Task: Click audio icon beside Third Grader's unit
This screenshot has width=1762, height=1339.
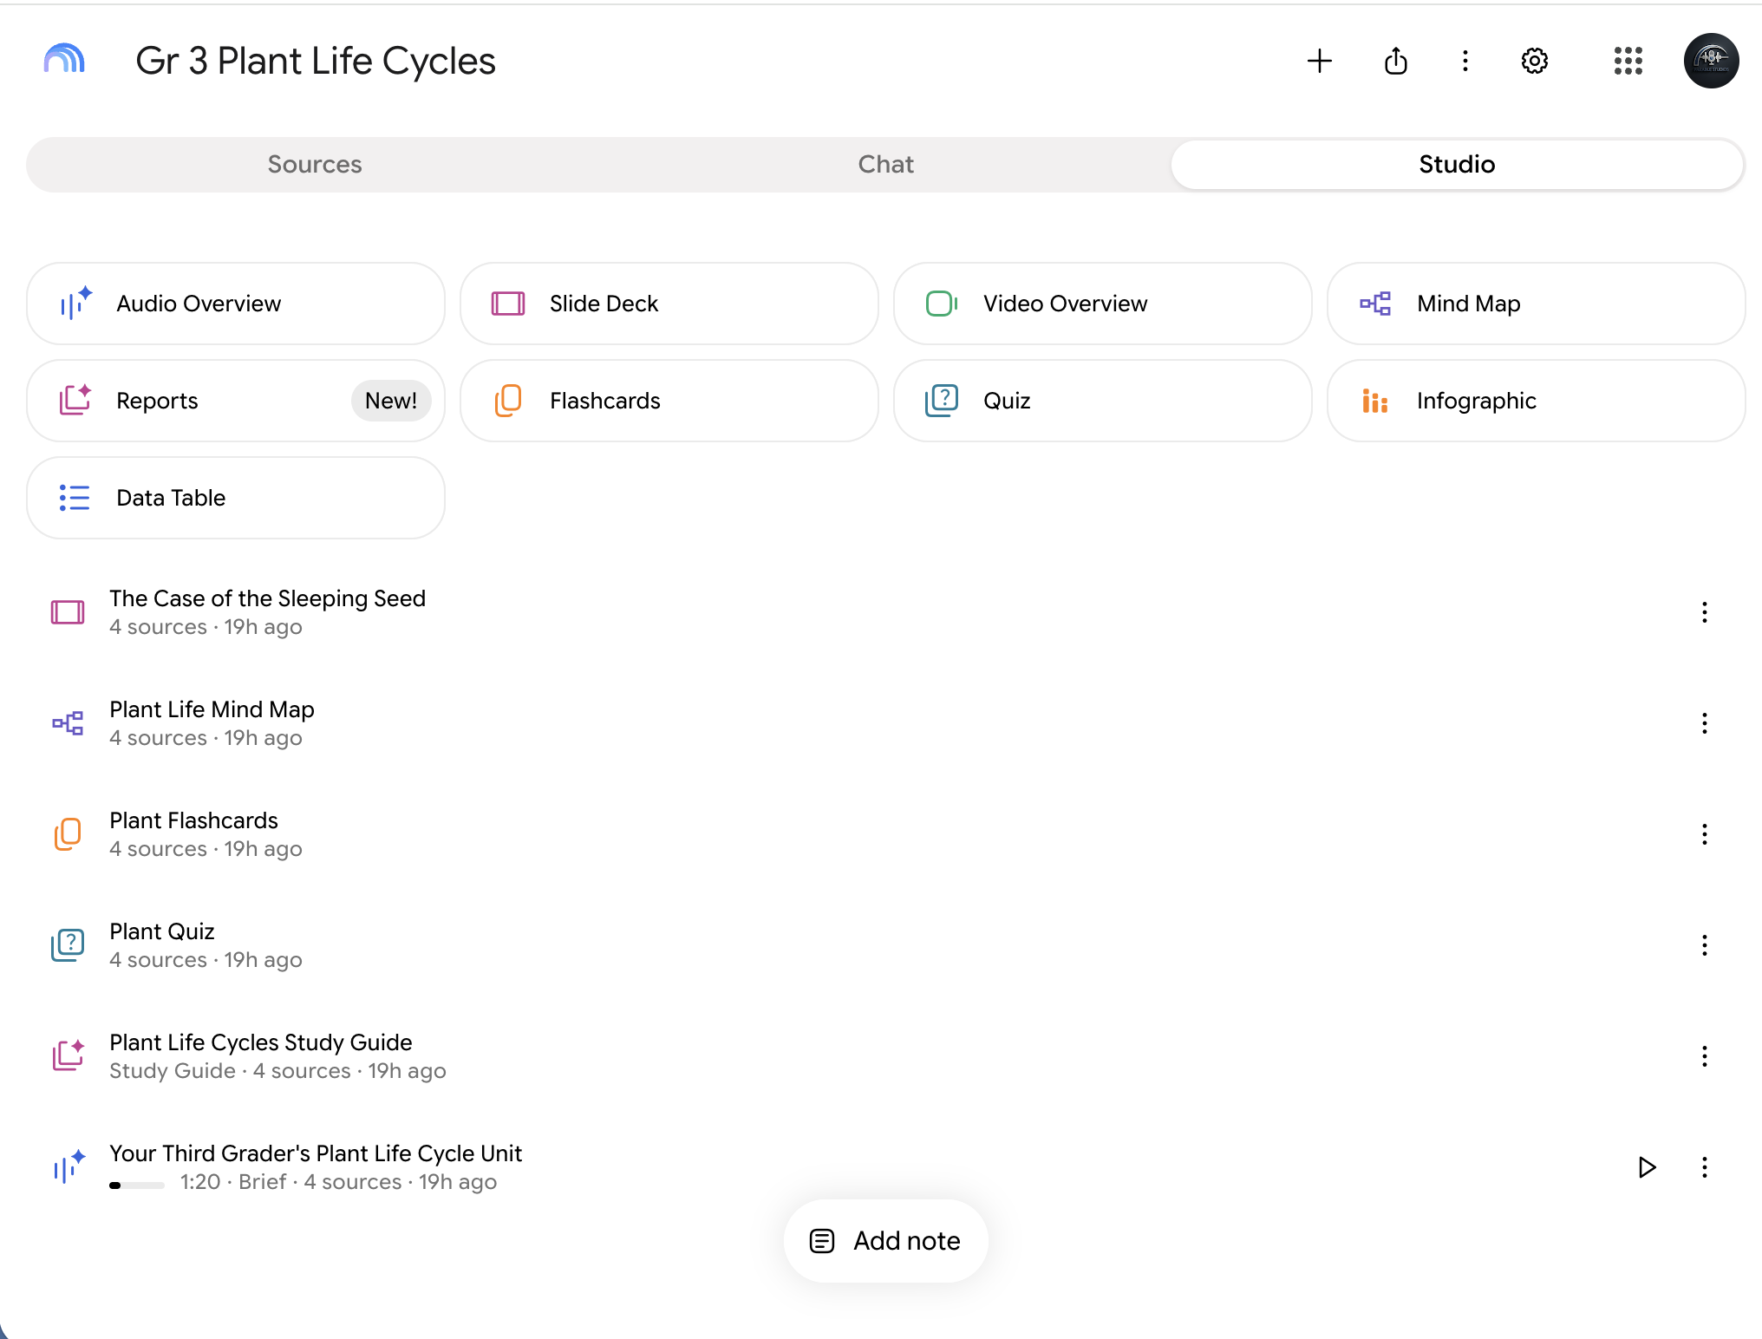Action: (x=69, y=1166)
